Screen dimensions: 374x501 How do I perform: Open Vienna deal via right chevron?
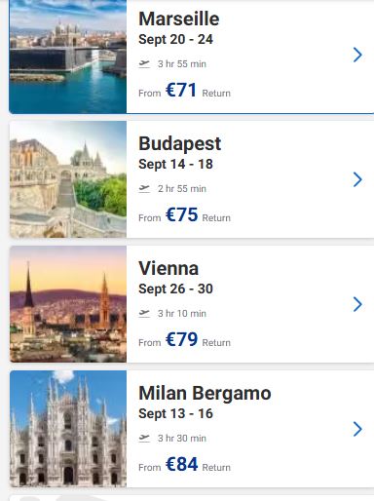tap(357, 304)
